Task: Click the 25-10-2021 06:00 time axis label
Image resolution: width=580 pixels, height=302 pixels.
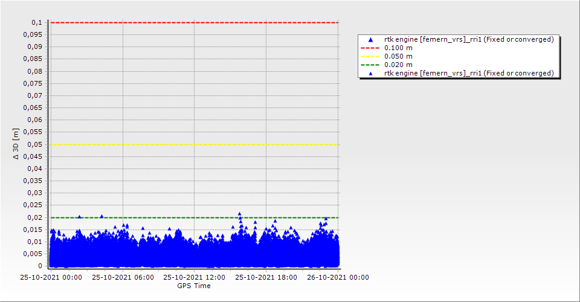Action: (x=123, y=277)
